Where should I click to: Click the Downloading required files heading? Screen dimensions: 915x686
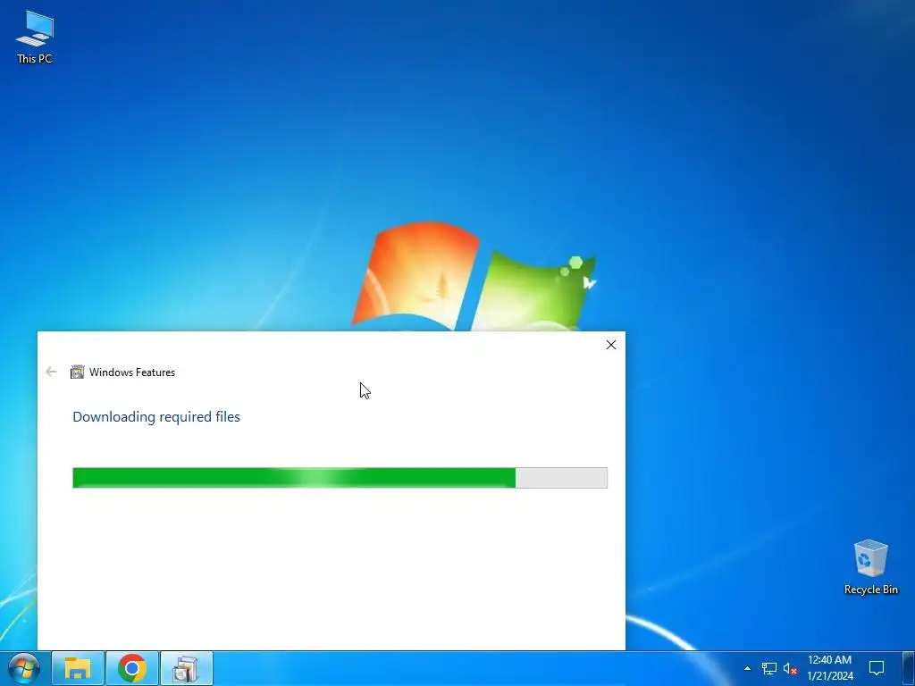click(x=156, y=416)
